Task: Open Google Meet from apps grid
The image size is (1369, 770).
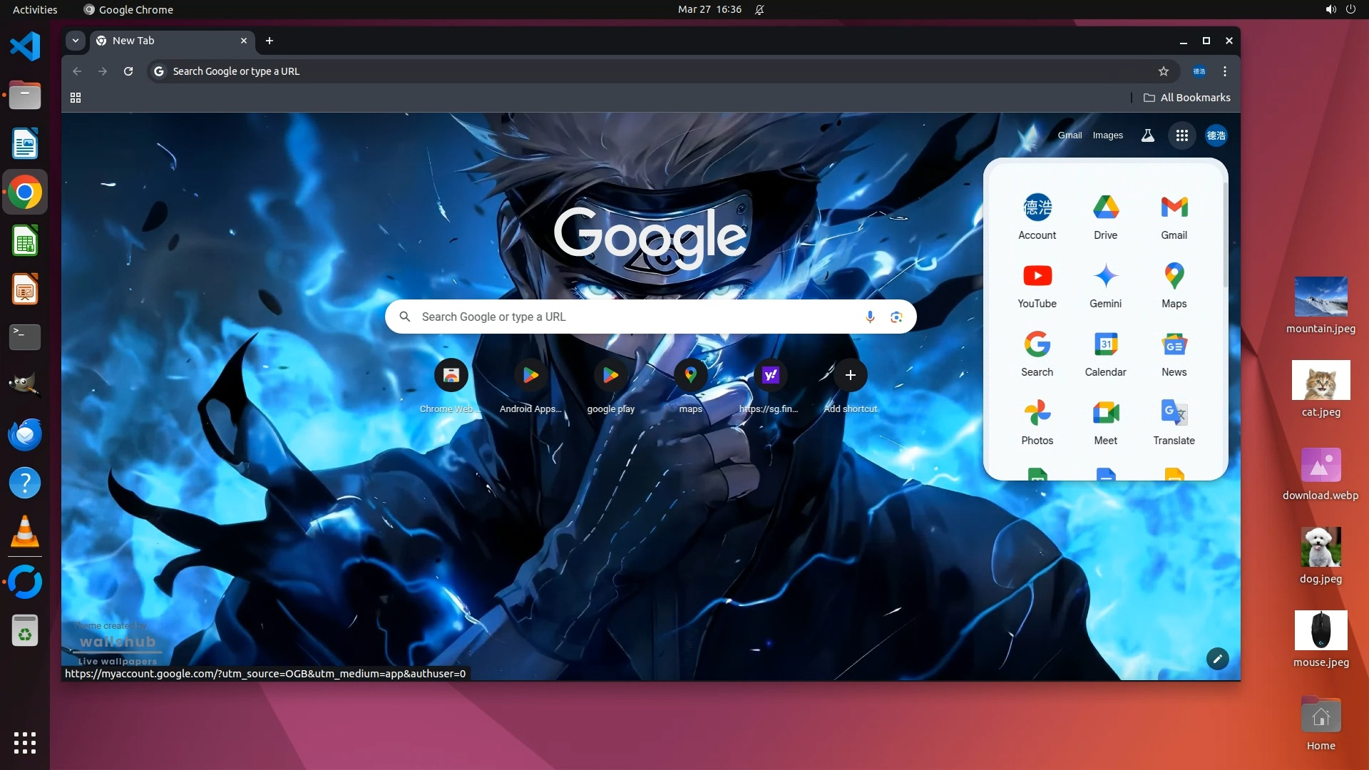Action: pyautogui.click(x=1105, y=422)
